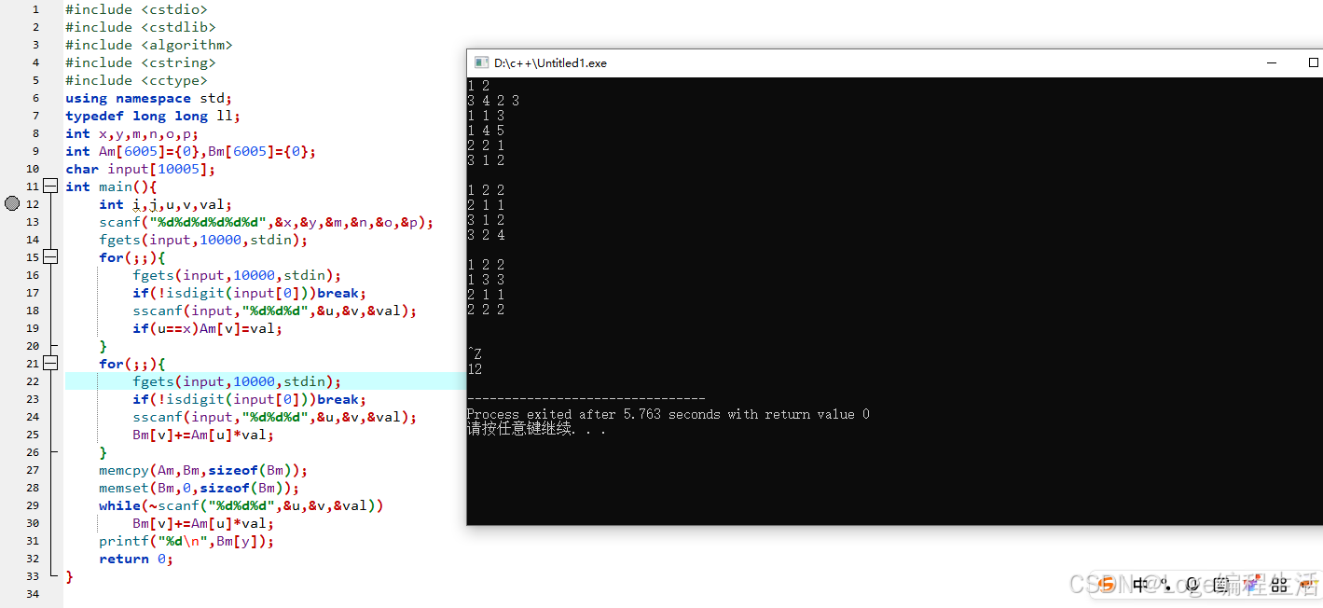Click the 'int i,j,u,v,val;' line

165,204
